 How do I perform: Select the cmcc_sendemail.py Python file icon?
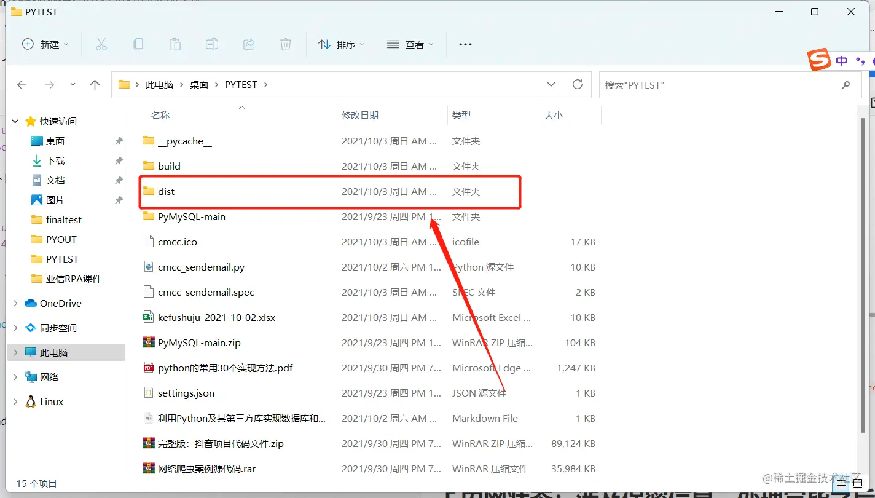tap(148, 267)
